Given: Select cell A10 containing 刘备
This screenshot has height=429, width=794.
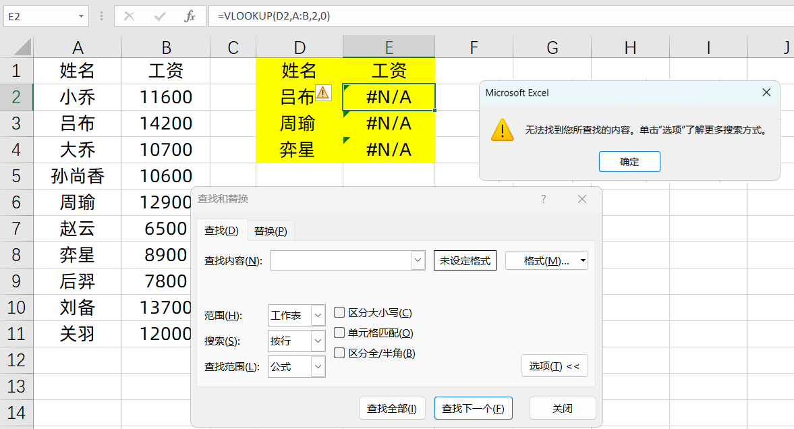Looking at the screenshot, I should pyautogui.click(x=78, y=308).
